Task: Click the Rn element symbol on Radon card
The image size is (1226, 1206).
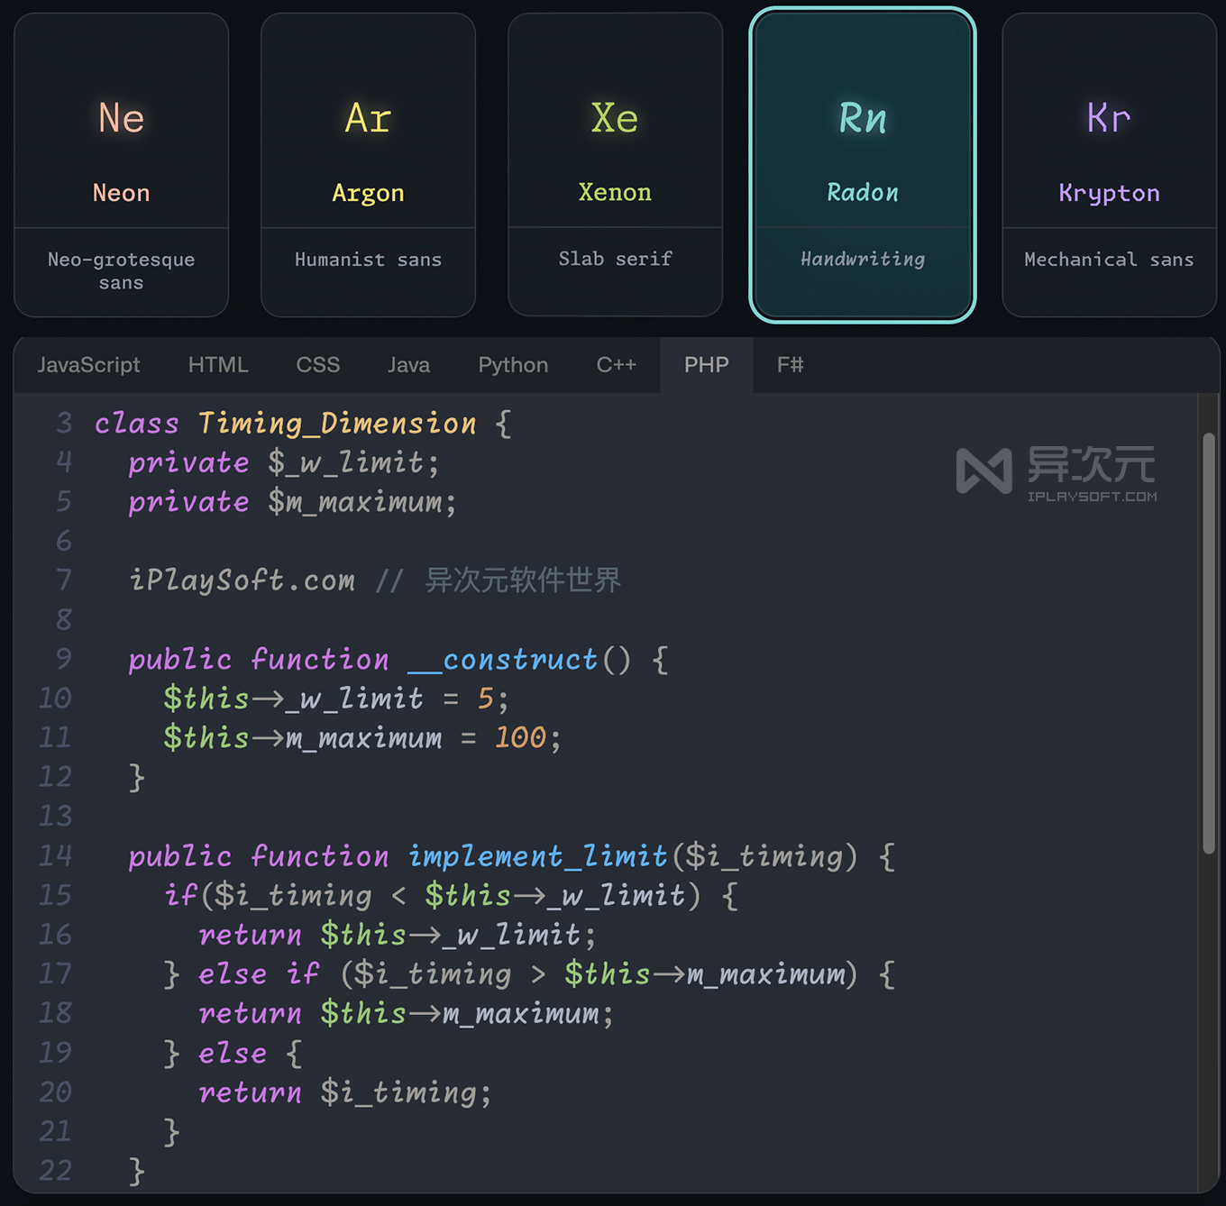Action: coord(862,118)
